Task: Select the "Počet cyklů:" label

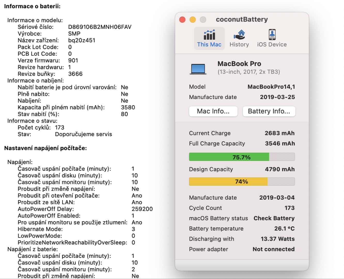Action: (34, 128)
